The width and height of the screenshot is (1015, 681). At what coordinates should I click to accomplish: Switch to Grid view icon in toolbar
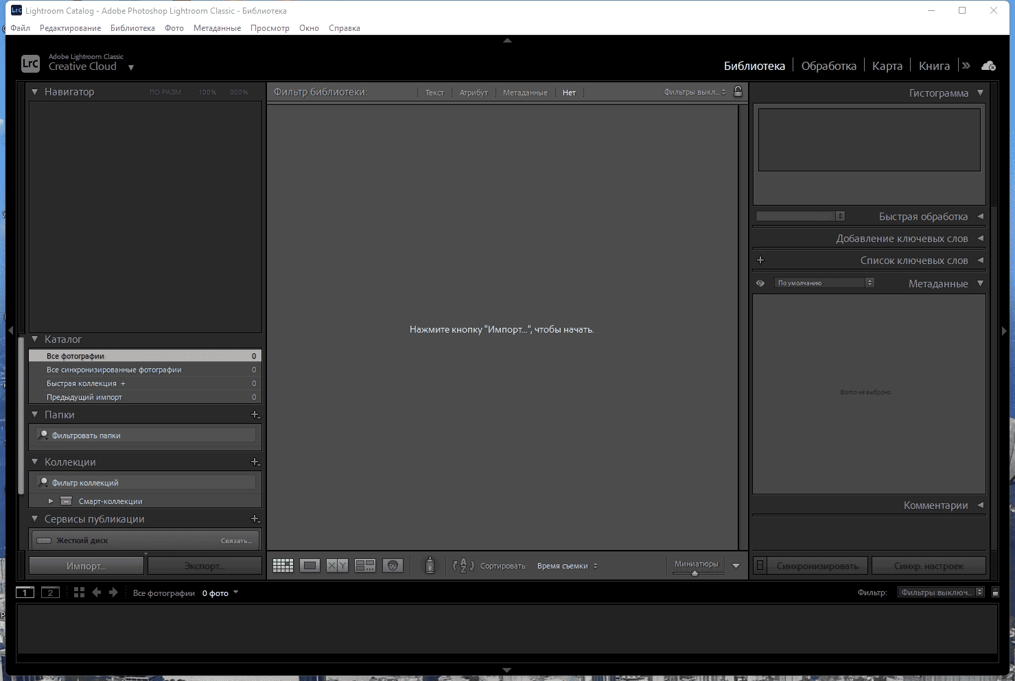pyautogui.click(x=283, y=566)
